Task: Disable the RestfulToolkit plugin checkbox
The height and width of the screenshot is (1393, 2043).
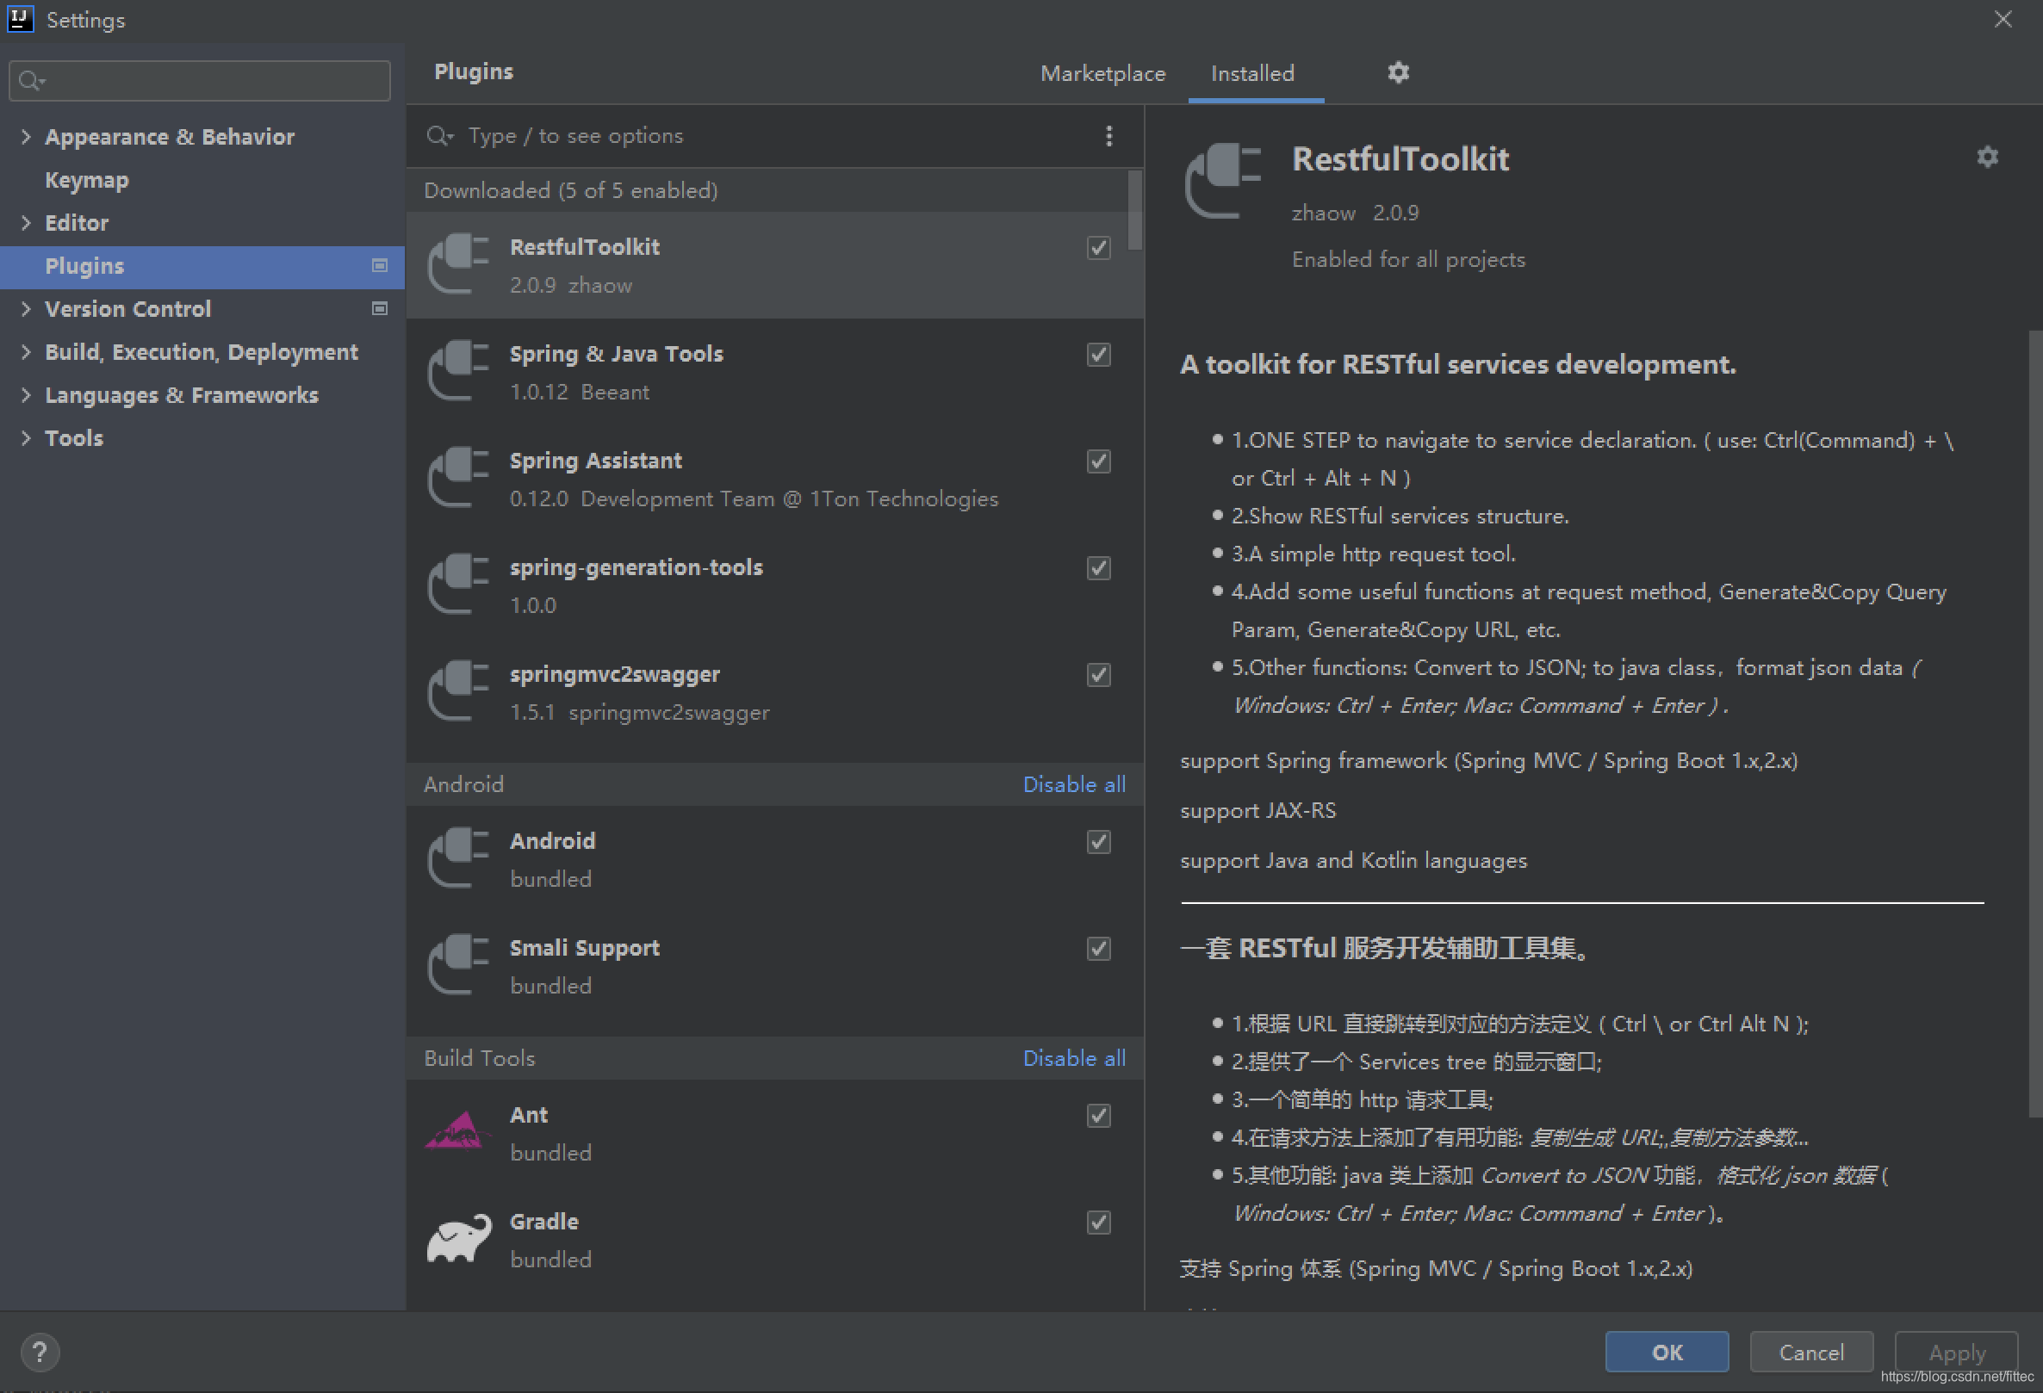Action: (1098, 248)
